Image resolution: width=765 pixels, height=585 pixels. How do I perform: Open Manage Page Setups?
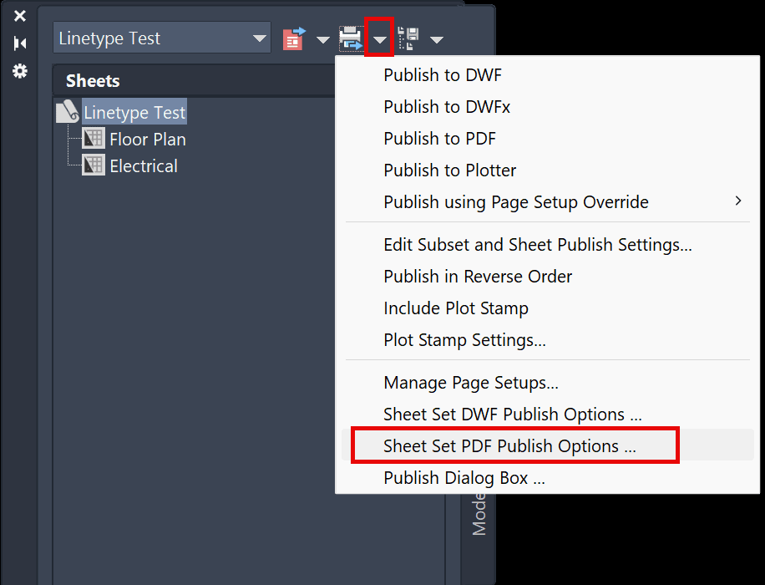[x=547, y=383]
